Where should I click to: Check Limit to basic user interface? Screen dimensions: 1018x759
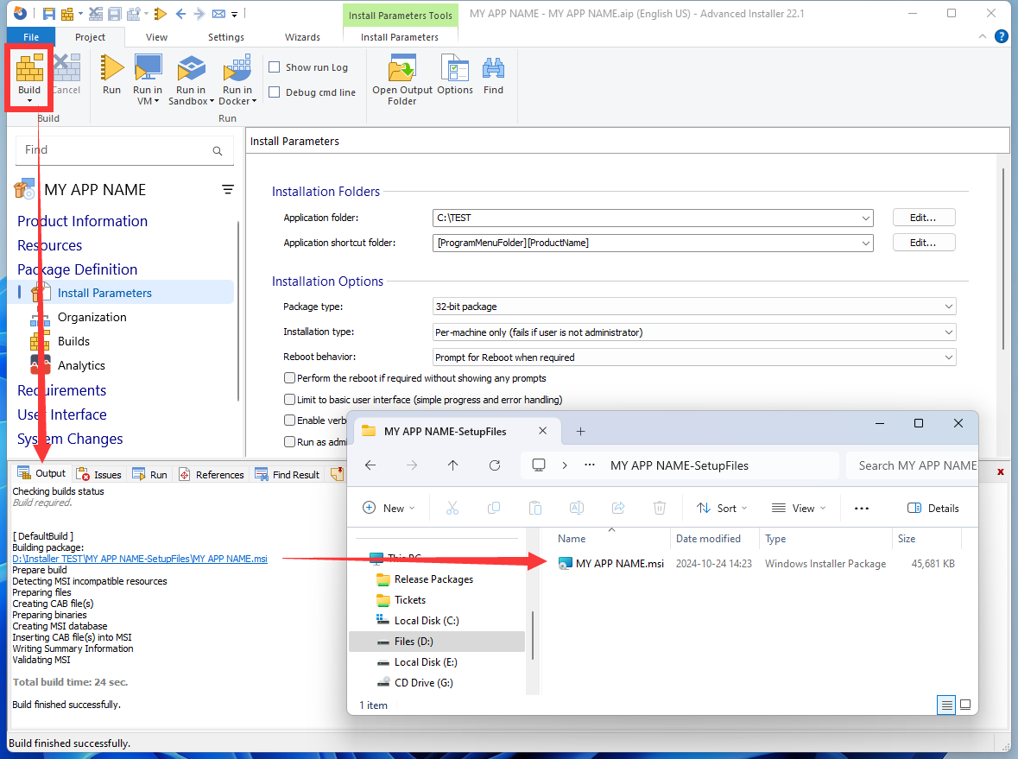pos(289,400)
